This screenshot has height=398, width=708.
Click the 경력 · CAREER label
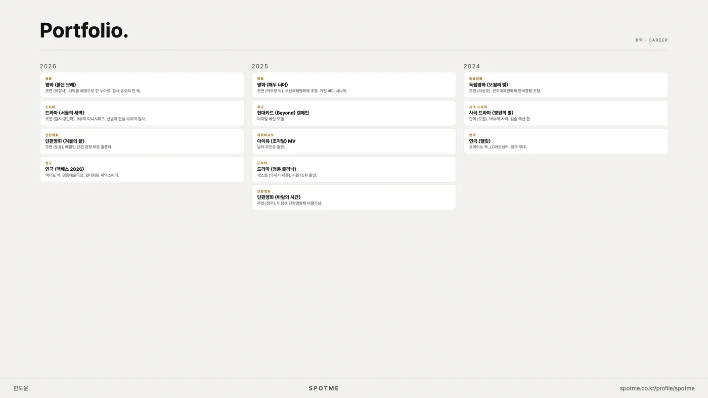coord(651,40)
